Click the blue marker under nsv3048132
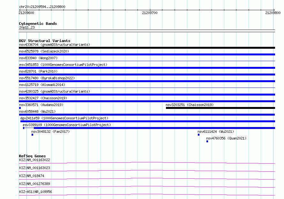Image resolution: width=284 pixels, height=199 pixels. click(33, 135)
